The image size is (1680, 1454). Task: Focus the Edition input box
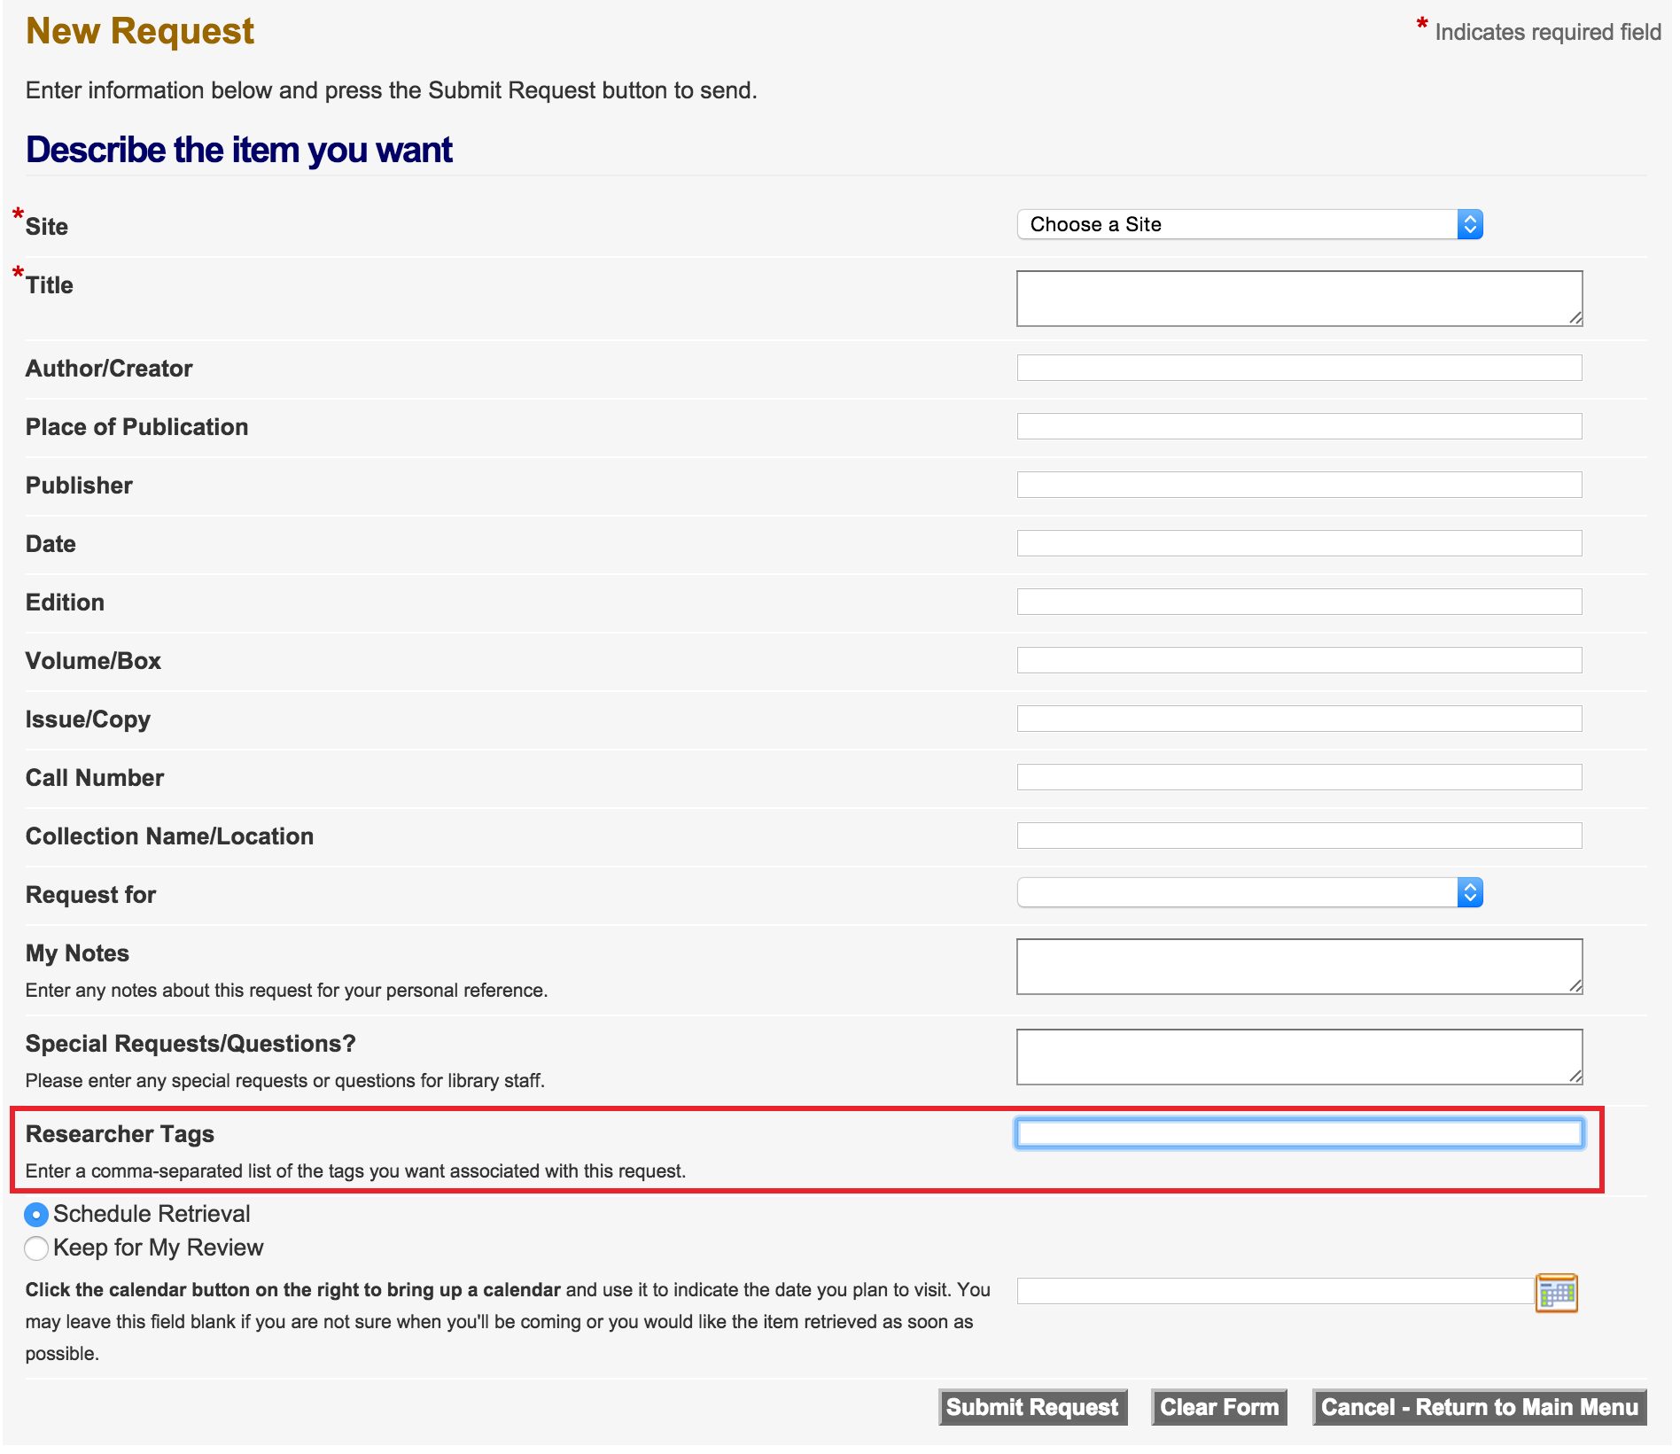(1299, 603)
